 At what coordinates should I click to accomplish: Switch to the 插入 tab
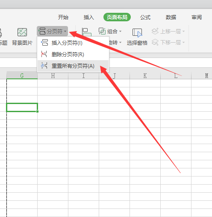(89, 17)
